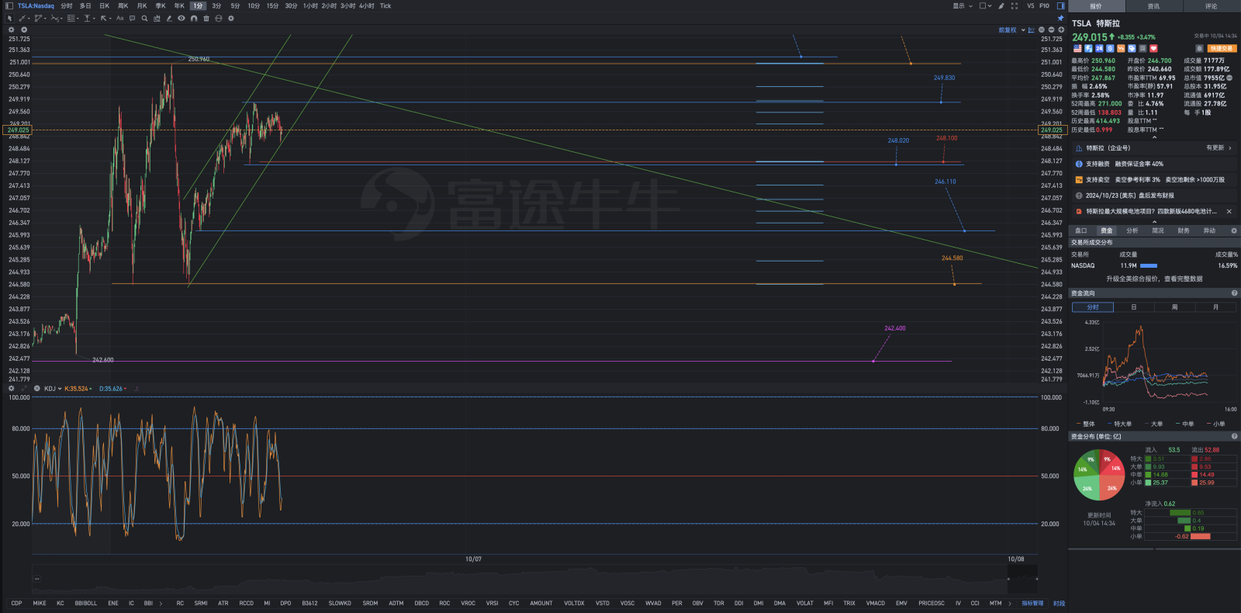The width and height of the screenshot is (1241, 613).
Task: Open quote panel settings gear
Action: (x=1234, y=230)
